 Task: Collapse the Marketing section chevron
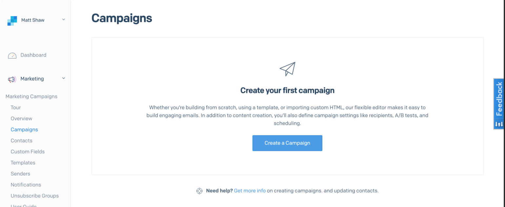point(64,78)
